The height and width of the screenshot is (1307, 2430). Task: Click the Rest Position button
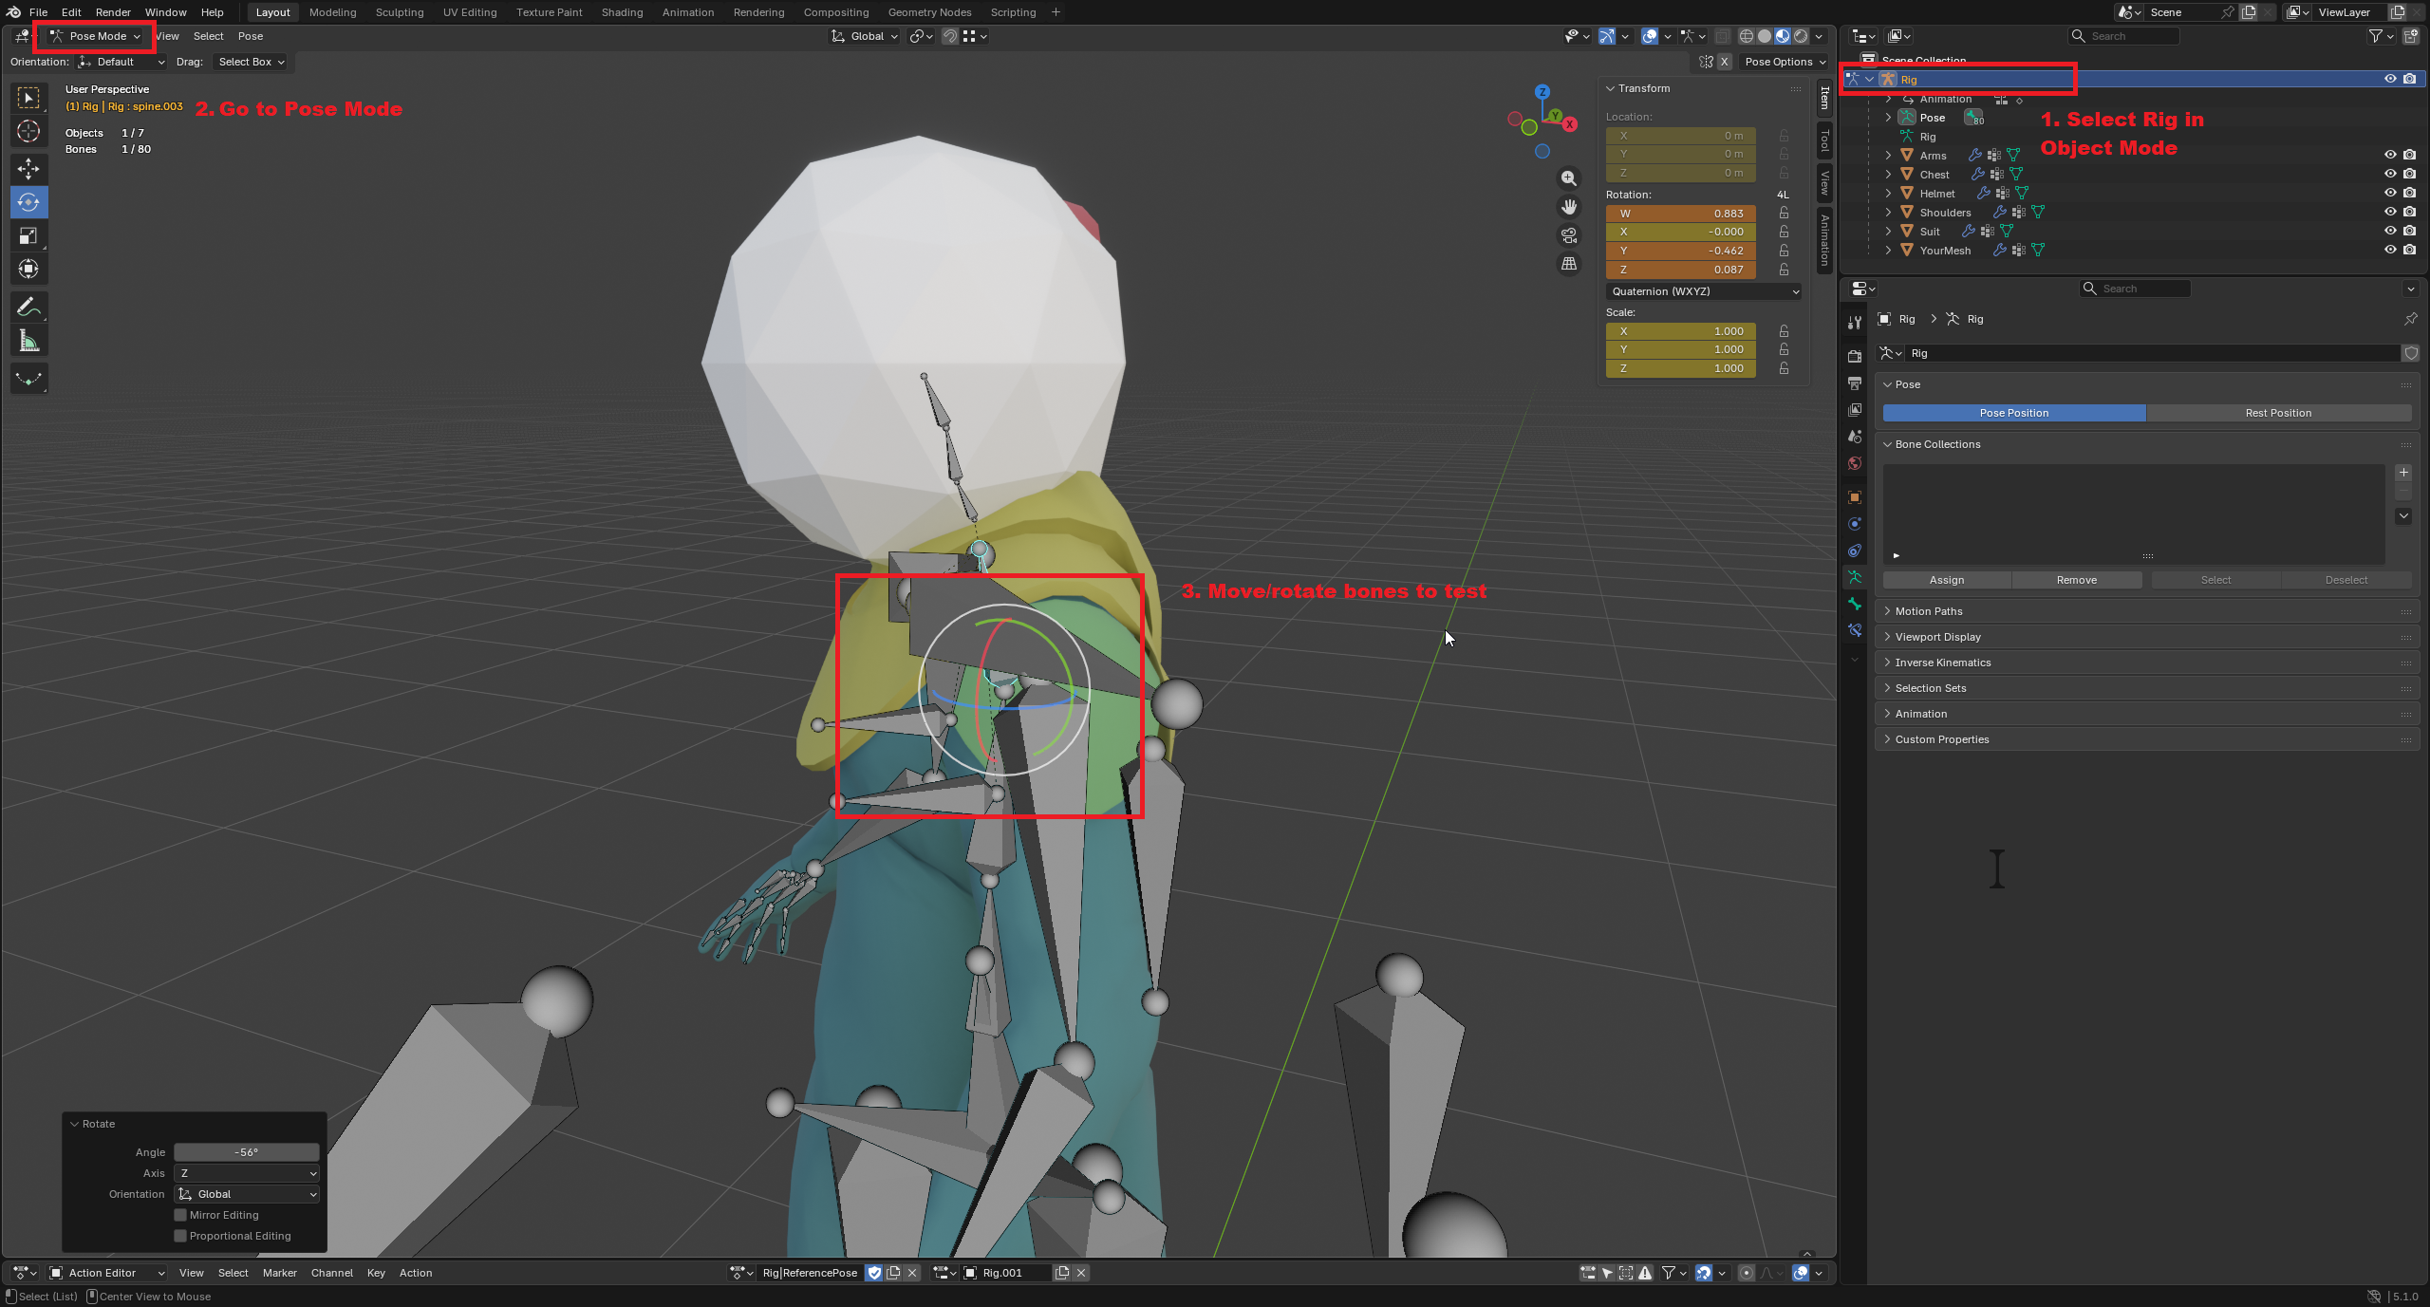[2277, 413]
